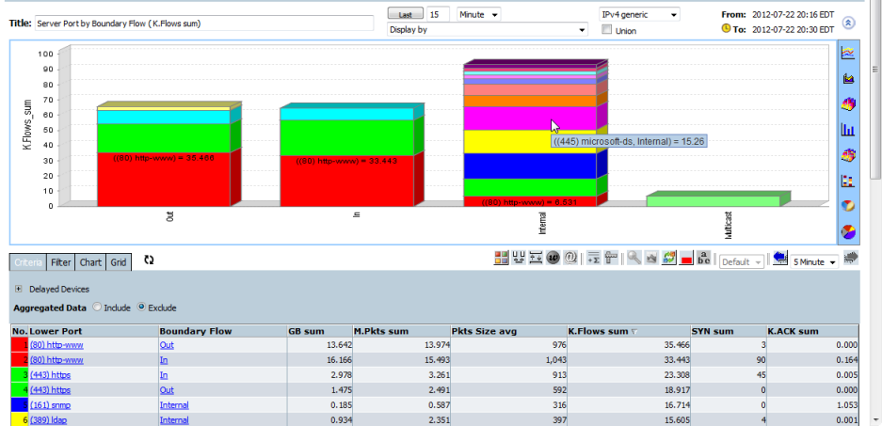Open the '(389) ldap' port link
This screenshot has width=882, height=426.
pyautogui.click(x=48, y=419)
